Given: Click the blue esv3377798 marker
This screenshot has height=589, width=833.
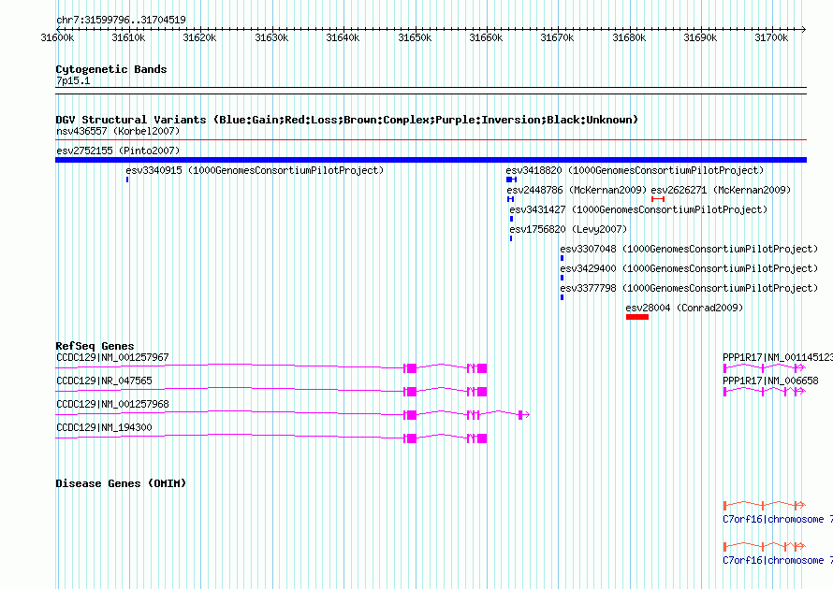Looking at the screenshot, I should click(x=563, y=297).
